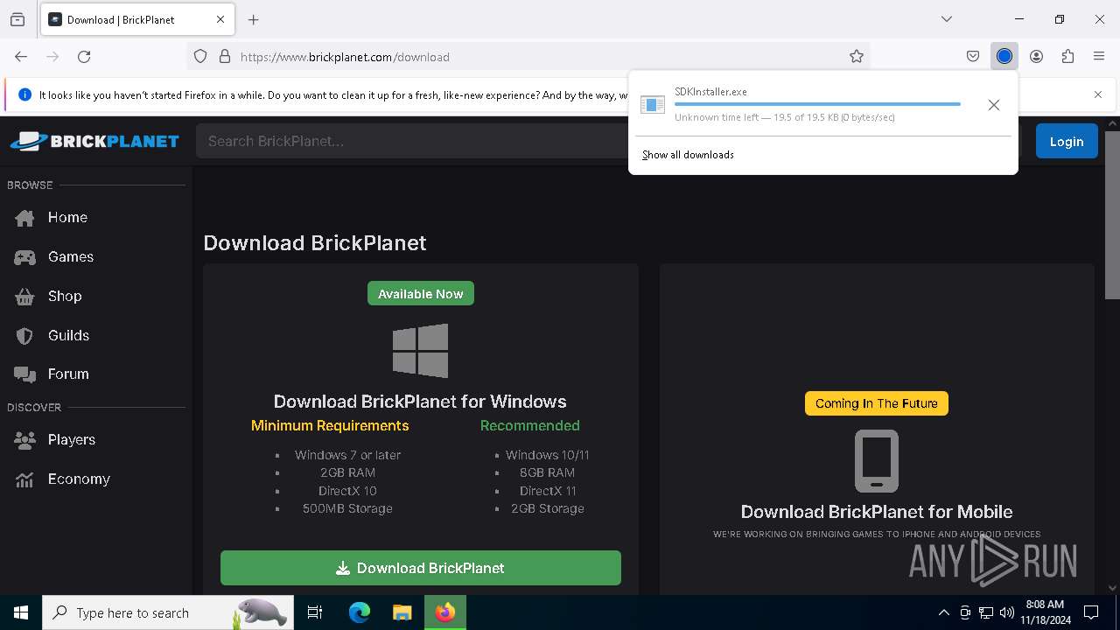Launch Microsoft Edge from the taskbar
The height and width of the screenshot is (630, 1120).
point(360,612)
